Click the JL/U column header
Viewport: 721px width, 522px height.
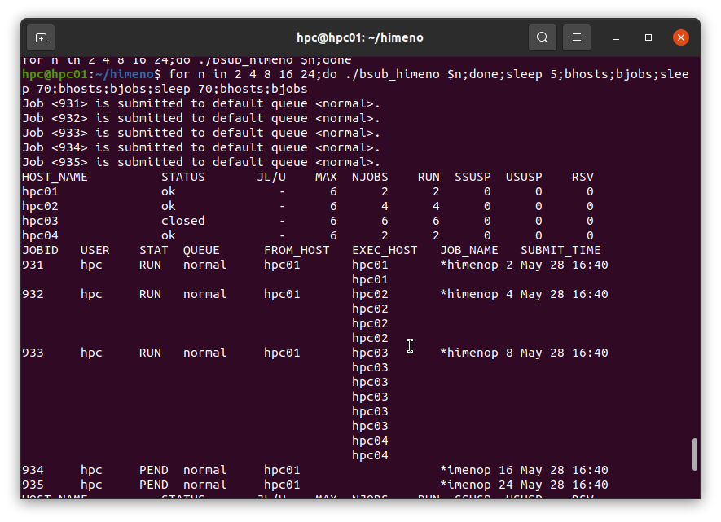pyautogui.click(x=271, y=177)
